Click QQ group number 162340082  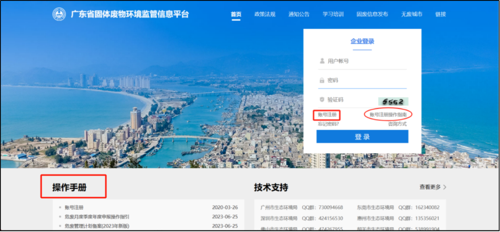coord(427,207)
